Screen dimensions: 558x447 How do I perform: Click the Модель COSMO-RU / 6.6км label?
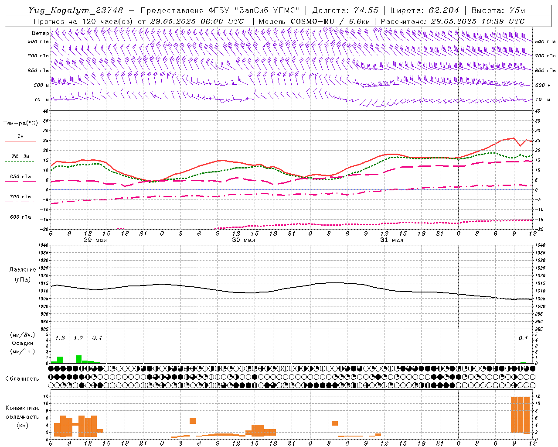[x=314, y=21]
